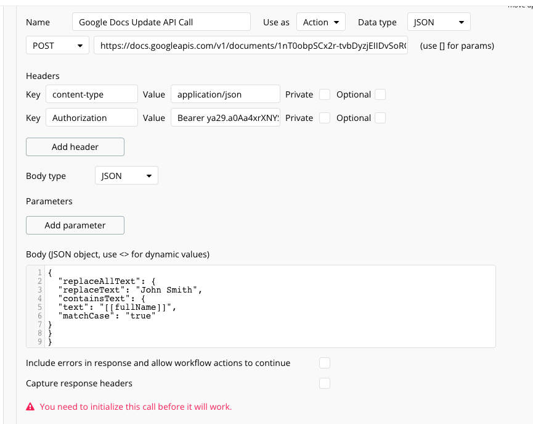533x424 pixels.
Task: Open the Body type JSON dropdown
Action: pos(126,175)
